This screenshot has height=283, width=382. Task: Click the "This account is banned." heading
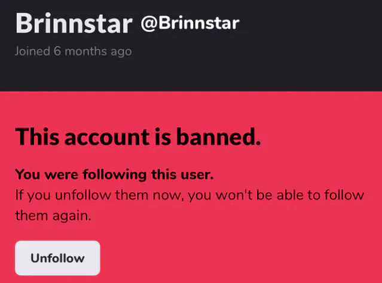[x=138, y=137]
